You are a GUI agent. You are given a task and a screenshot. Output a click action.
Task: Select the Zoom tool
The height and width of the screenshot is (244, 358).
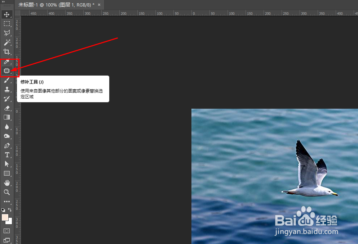click(7, 192)
